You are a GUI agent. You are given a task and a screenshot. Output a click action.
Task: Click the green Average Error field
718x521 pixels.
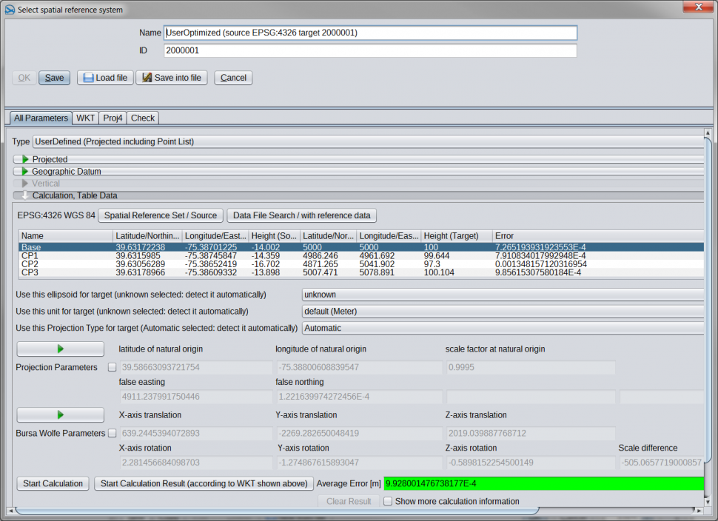[543, 483]
